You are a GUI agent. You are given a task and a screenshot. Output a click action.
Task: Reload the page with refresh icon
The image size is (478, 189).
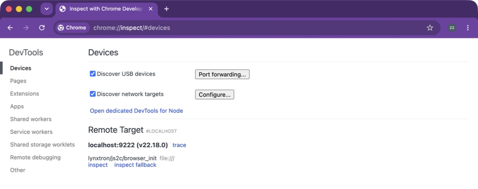pyautogui.click(x=42, y=28)
